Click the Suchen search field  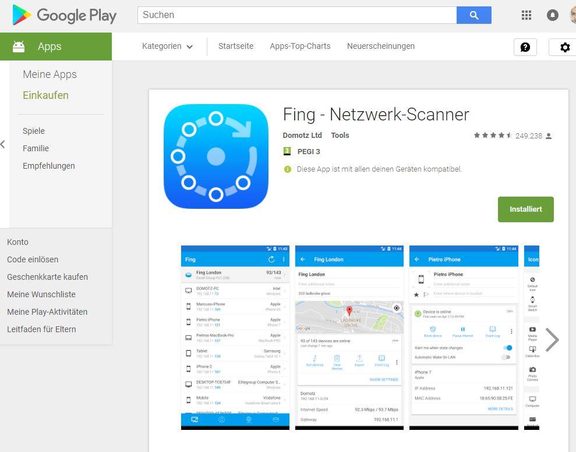point(297,15)
